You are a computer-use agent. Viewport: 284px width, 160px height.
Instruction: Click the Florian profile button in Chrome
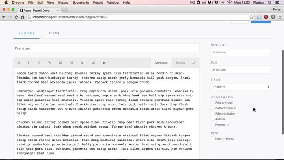click(x=277, y=9)
